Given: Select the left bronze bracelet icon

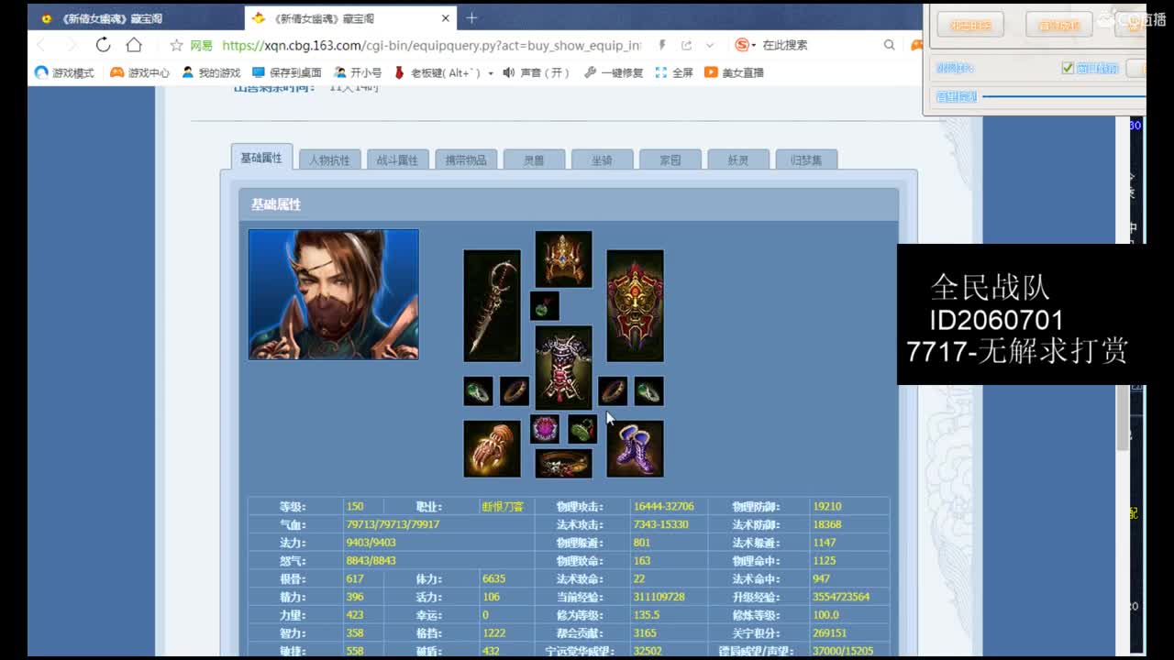Looking at the screenshot, I should [515, 391].
